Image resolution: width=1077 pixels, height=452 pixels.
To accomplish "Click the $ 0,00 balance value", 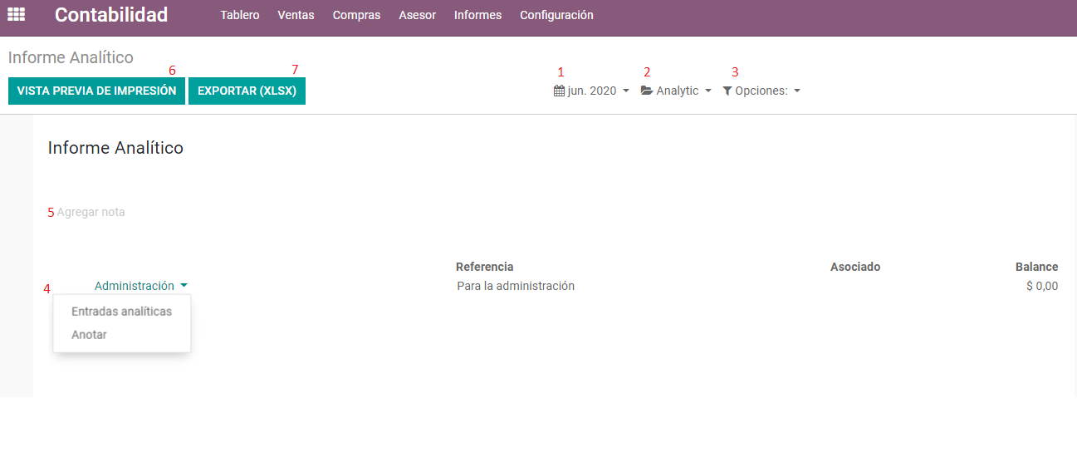I will [1042, 286].
